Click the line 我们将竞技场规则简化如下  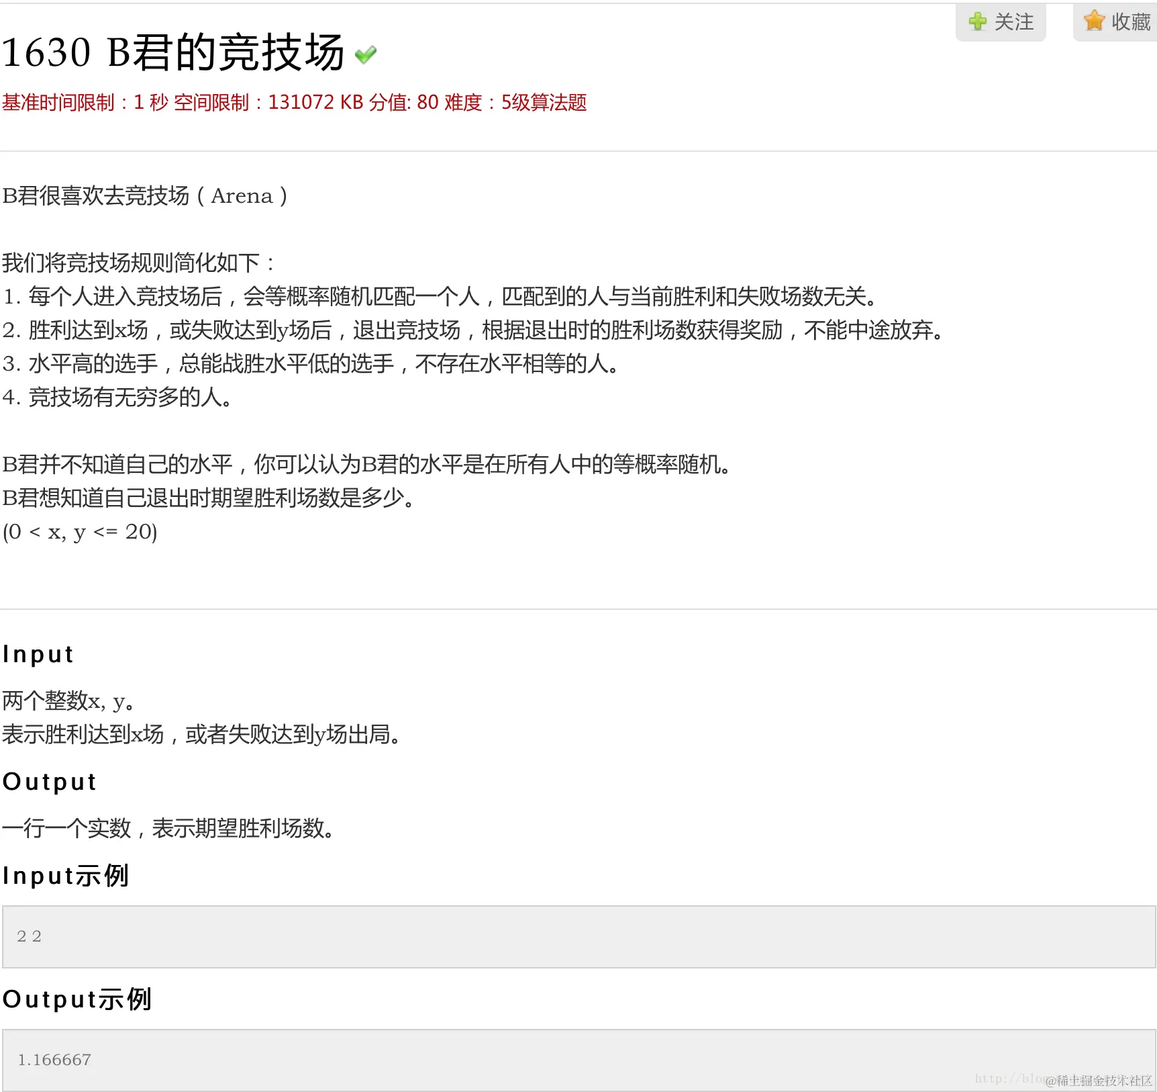pos(138,263)
